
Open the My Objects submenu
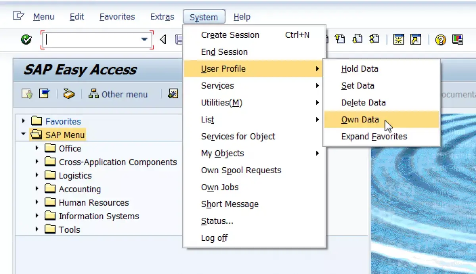coord(254,153)
